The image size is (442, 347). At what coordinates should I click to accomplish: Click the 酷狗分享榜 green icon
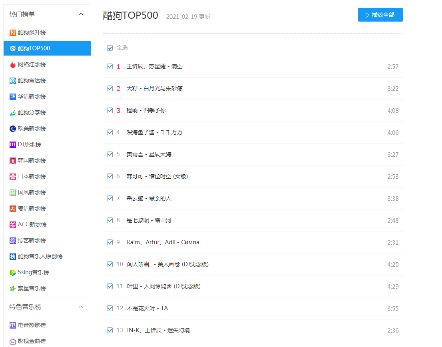pos(13,112)
